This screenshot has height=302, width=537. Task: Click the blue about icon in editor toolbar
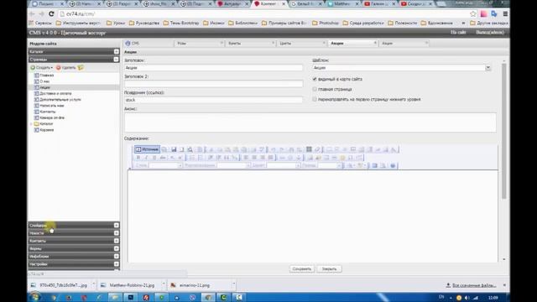coord(393,166)
